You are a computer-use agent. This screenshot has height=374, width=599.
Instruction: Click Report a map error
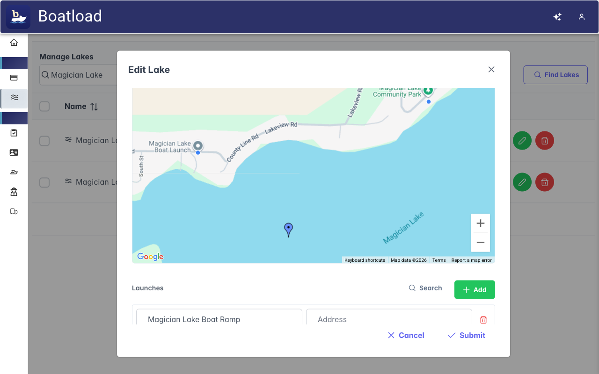click(472, 260)
